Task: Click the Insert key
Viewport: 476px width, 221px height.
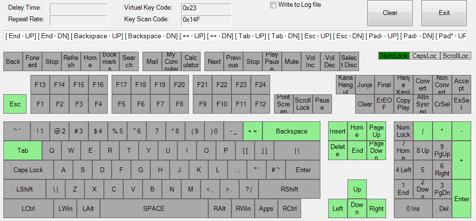Action: point(338,132)
